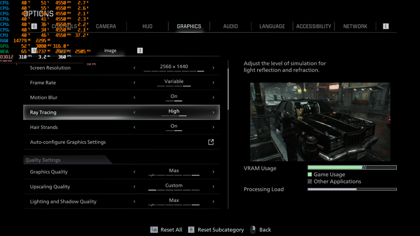Click right arrow to increase Screen Resolution

pos(213,68)
